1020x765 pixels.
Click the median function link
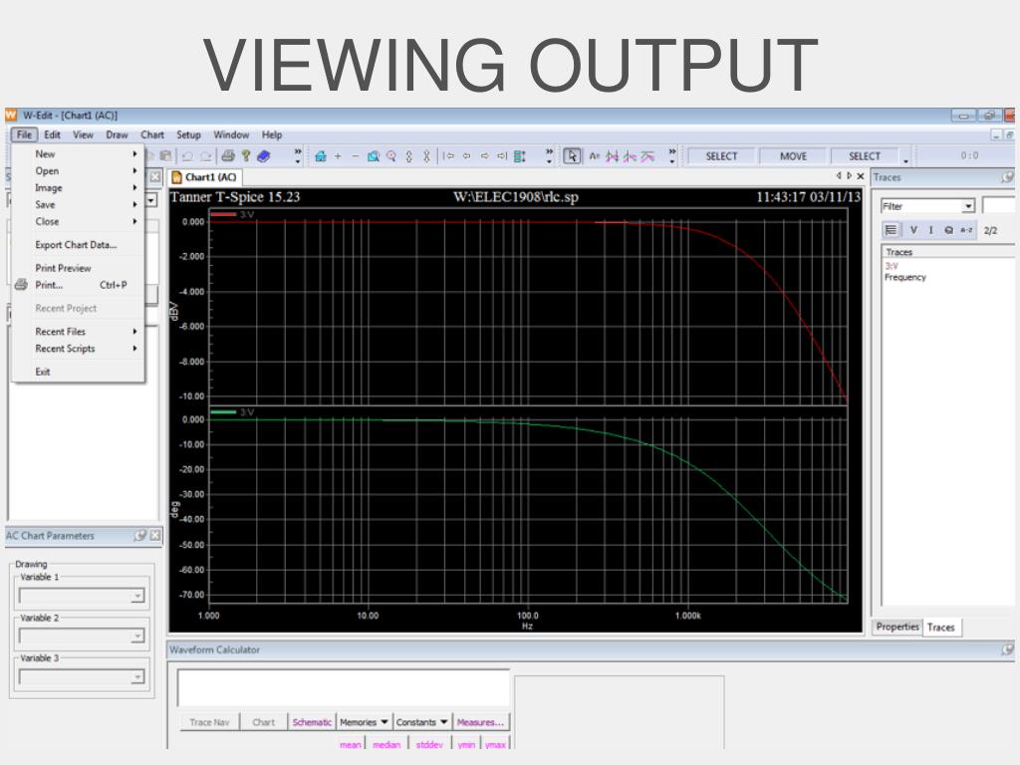(x=386, y=744)
